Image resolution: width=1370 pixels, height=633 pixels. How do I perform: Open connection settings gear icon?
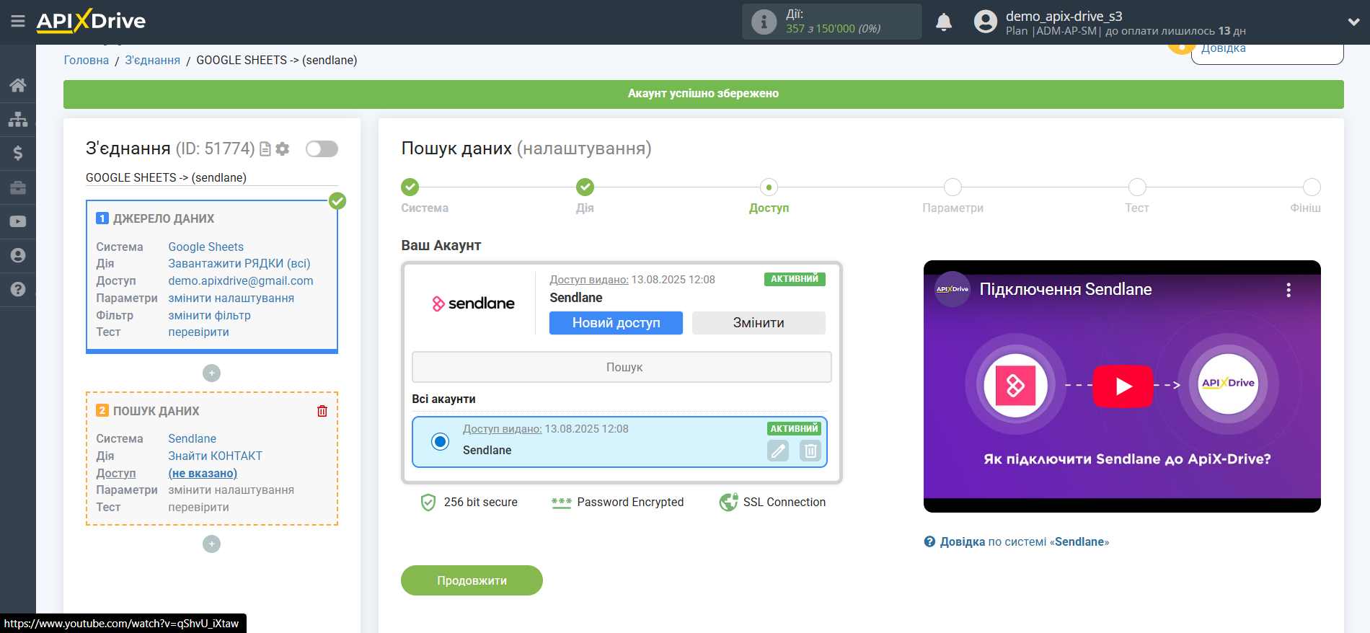pos(283,149)
